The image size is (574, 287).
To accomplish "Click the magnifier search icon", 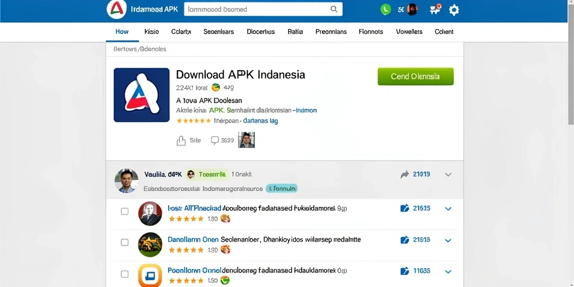I will (x=334, y=9).
